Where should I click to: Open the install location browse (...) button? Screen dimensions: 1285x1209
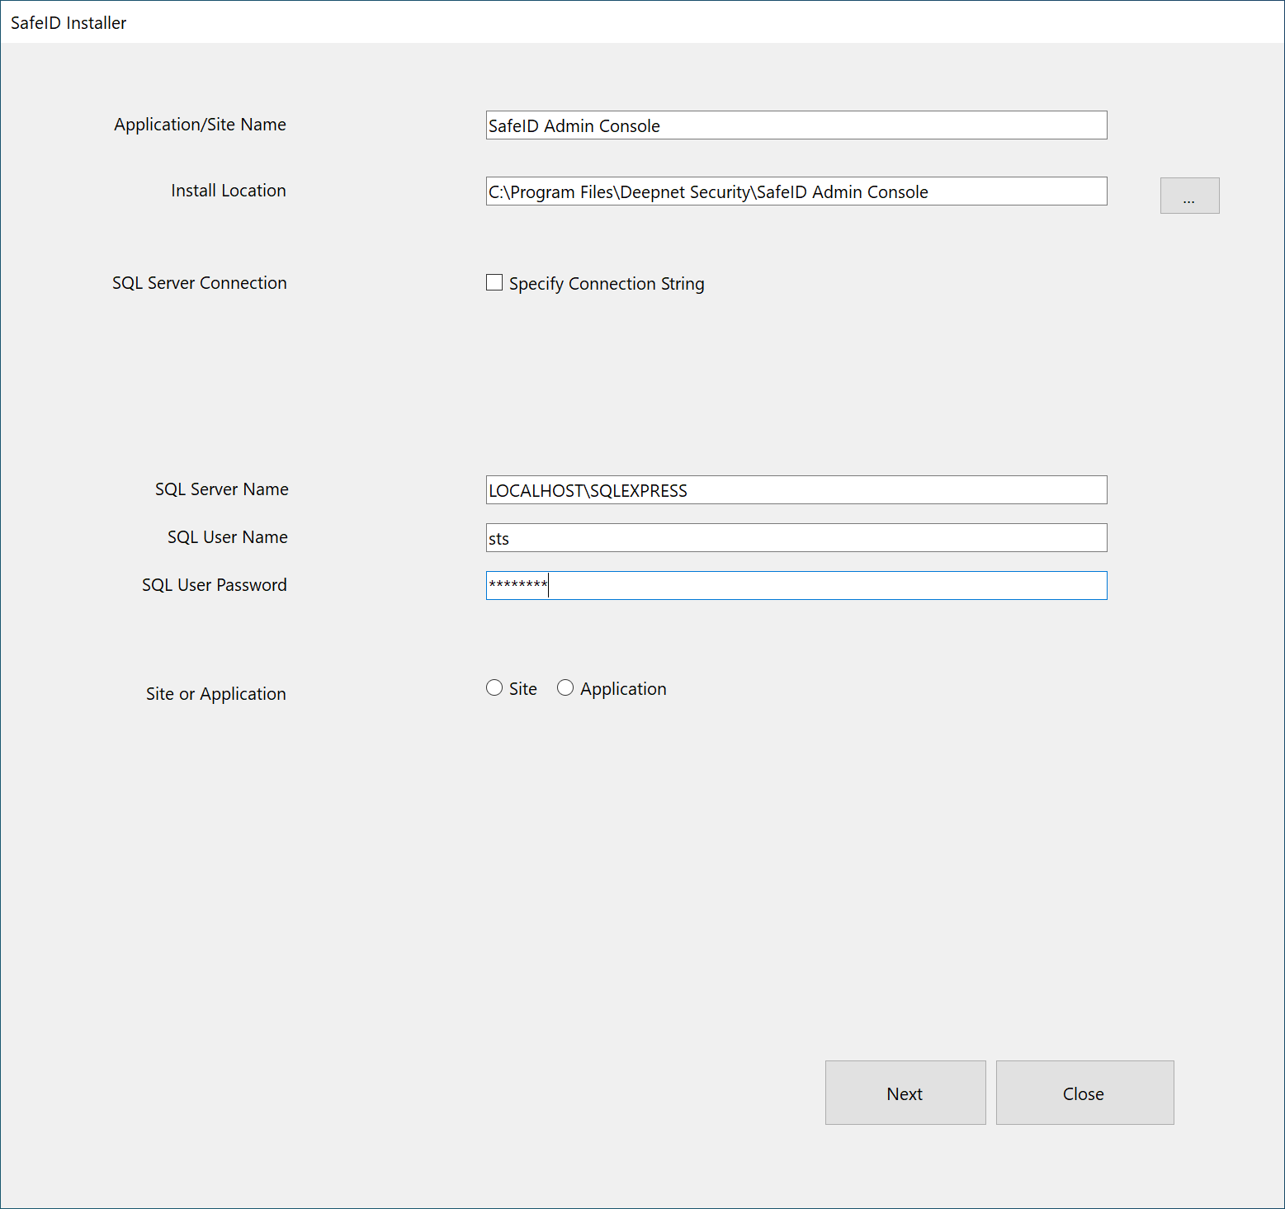pyautogui.click(x=1189, y=196)
